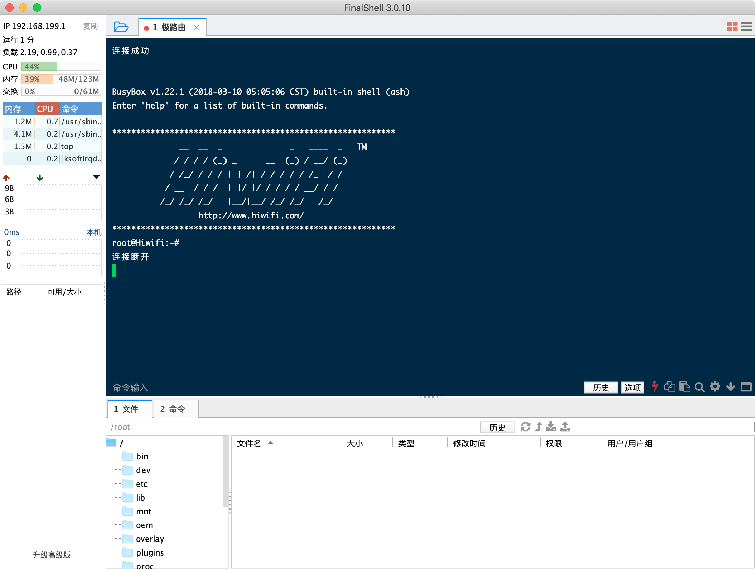Open network interface dropdown arrow
The image size is (755, 570).
tap(96, 177)
